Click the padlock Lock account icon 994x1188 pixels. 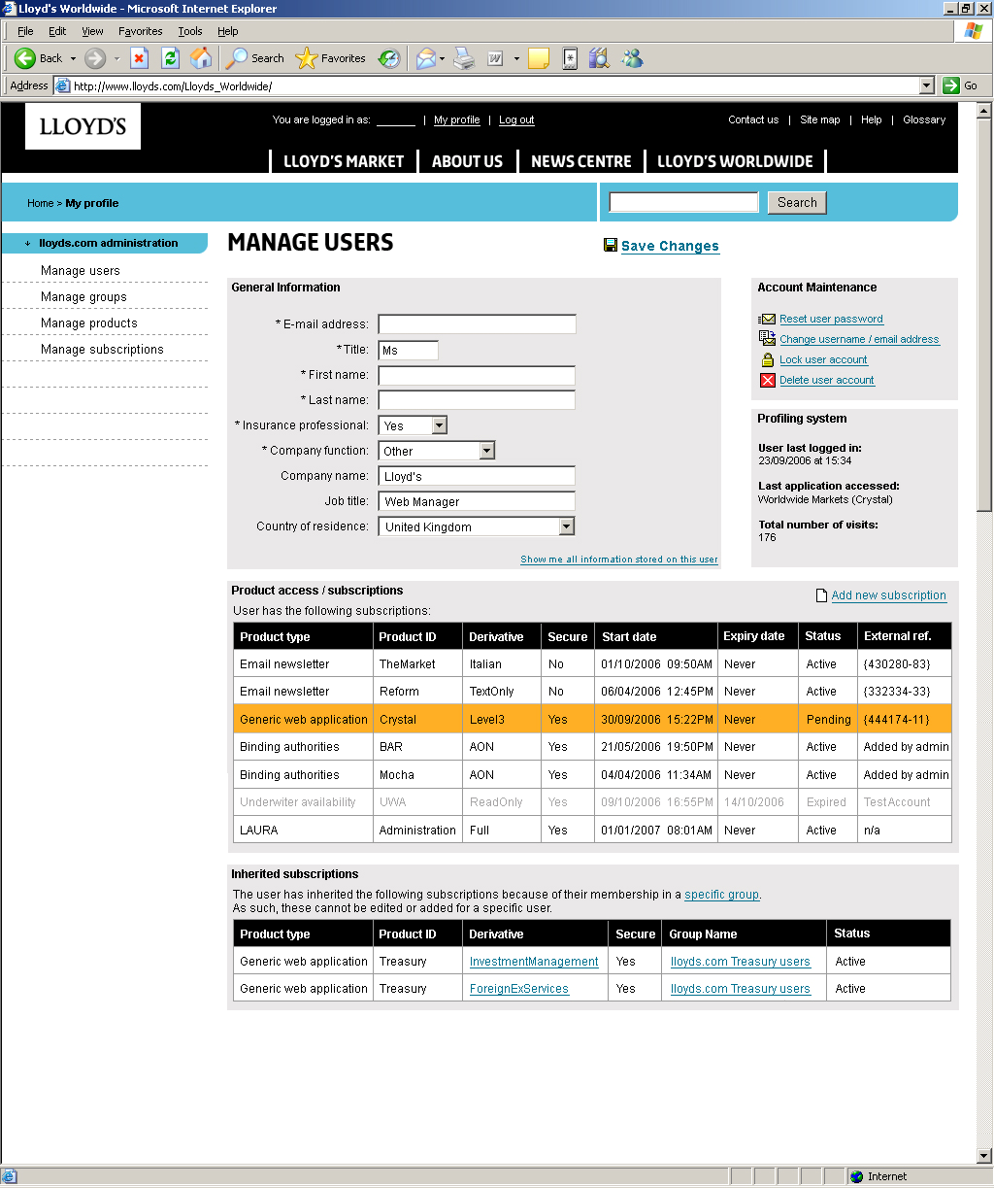tap(767, 359)
